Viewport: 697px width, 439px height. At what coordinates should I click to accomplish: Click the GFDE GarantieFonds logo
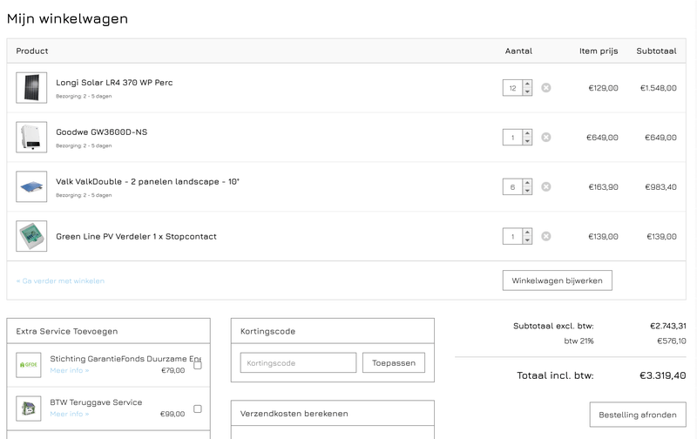pyautogui.click(x=29, y=365)
